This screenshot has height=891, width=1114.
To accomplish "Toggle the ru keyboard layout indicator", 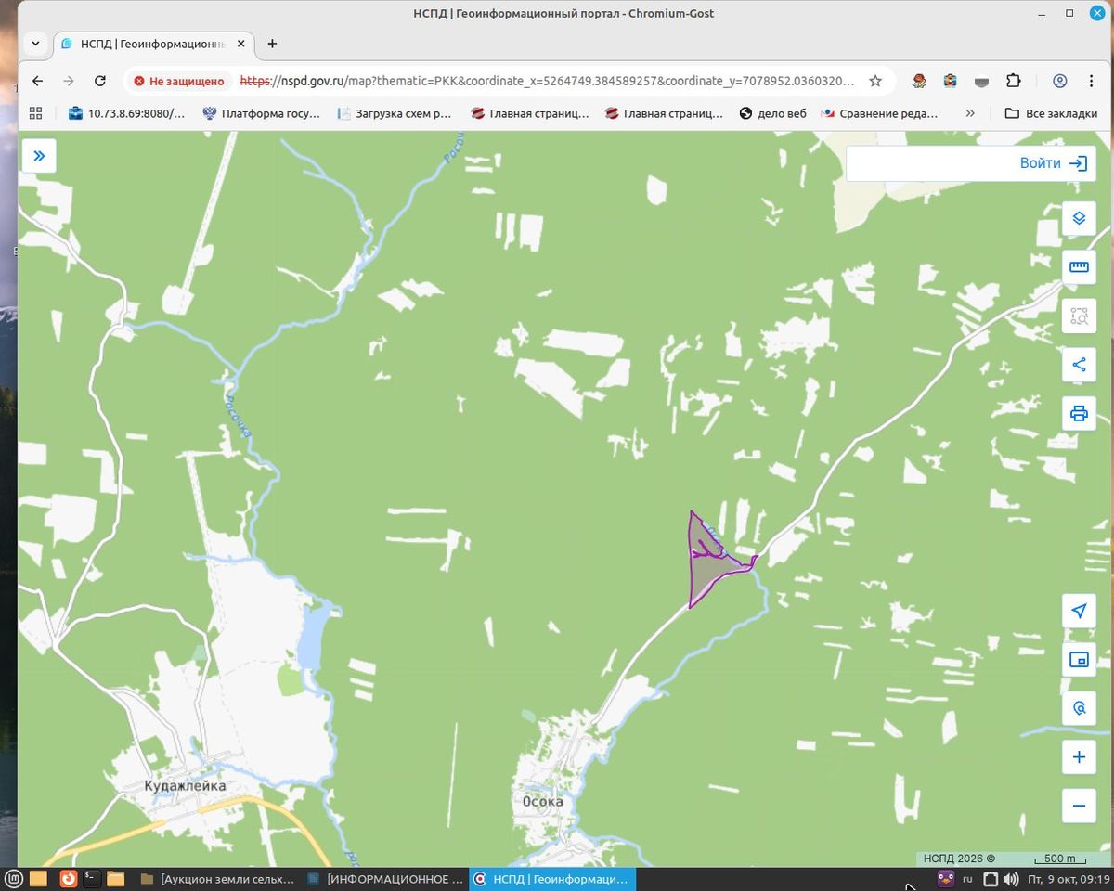I will coord(967,879).
